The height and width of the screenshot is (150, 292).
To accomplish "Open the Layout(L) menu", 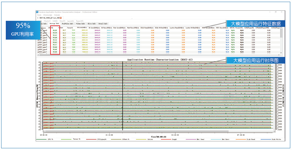I will click(70, 21).
